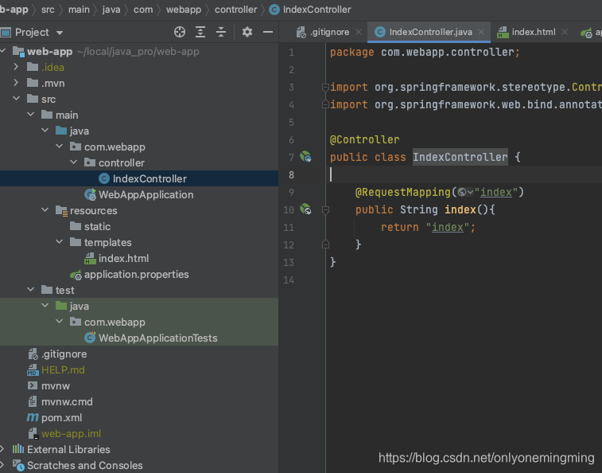Click line number 14 in the gutter

[289, 280]
